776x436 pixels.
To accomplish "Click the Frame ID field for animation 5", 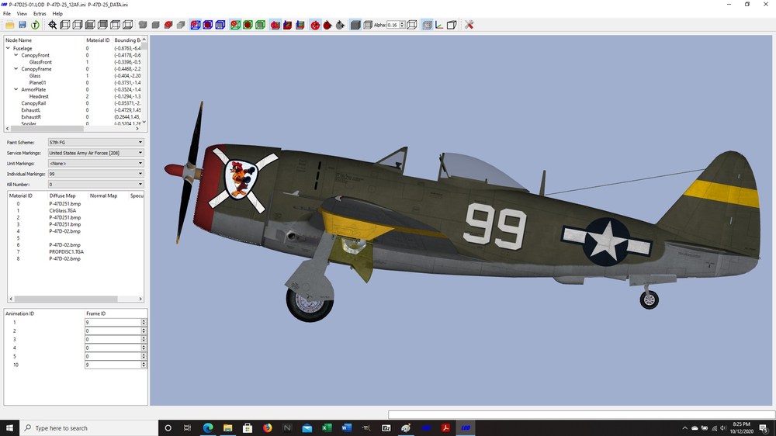I will (x=113, y=356).
